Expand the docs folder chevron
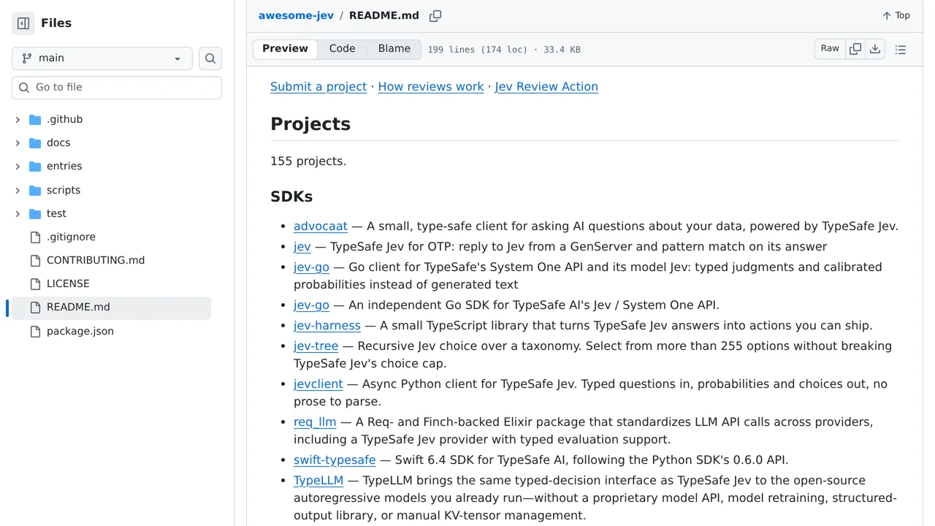The width and height of the screenshot is (935, 526). coord(18,143)
